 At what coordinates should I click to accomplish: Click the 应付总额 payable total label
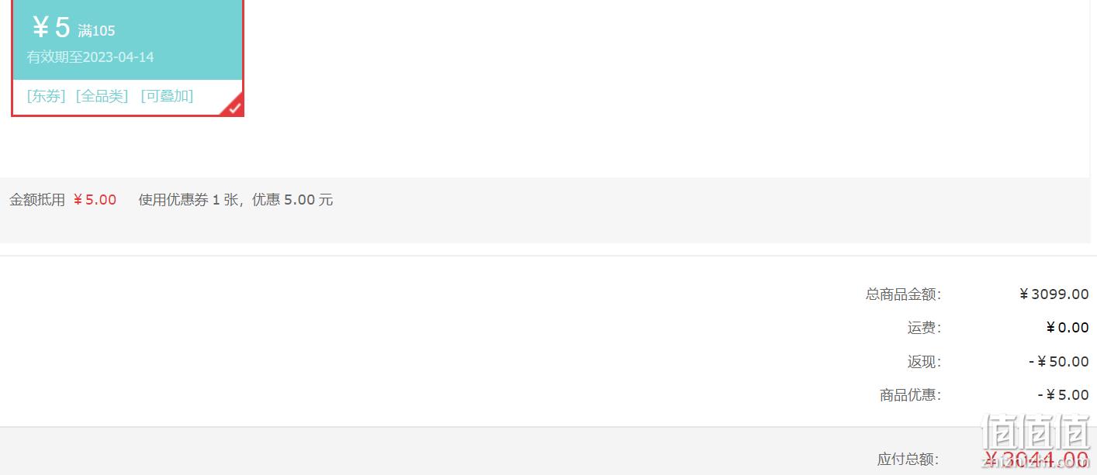908,460
